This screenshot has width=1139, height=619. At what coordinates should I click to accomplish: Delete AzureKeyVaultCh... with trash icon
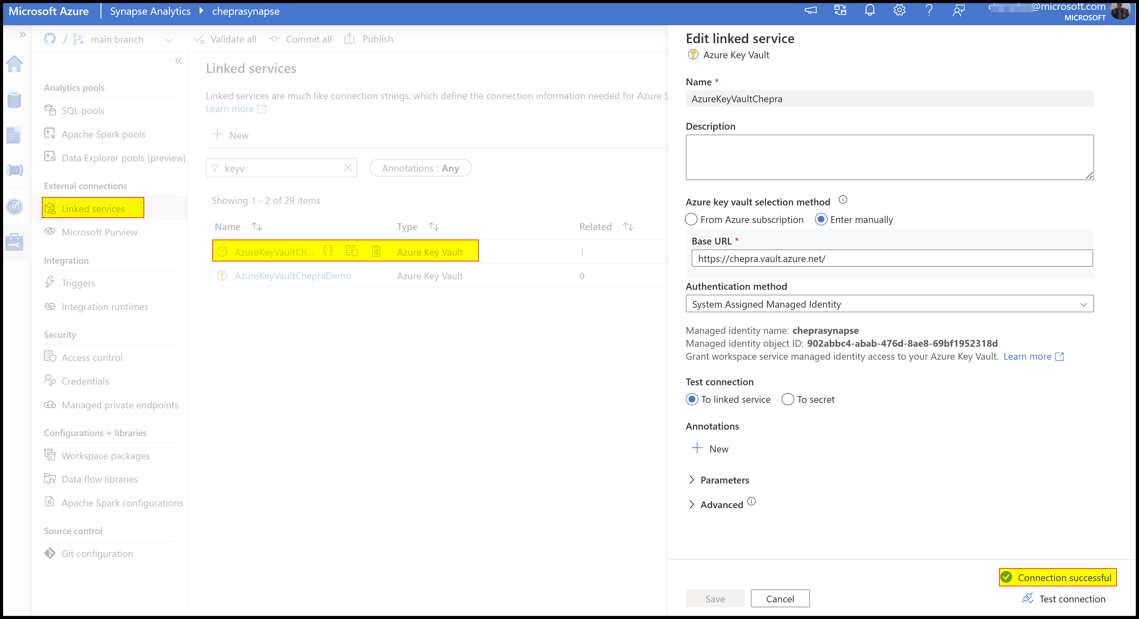376,251
